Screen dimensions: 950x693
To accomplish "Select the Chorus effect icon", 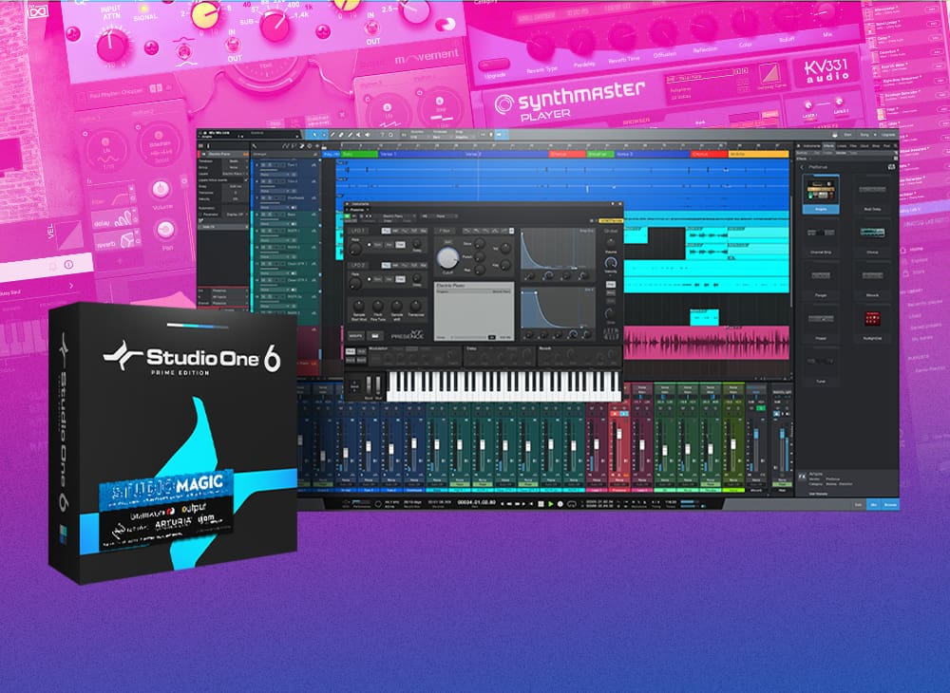I will [872, 233].
